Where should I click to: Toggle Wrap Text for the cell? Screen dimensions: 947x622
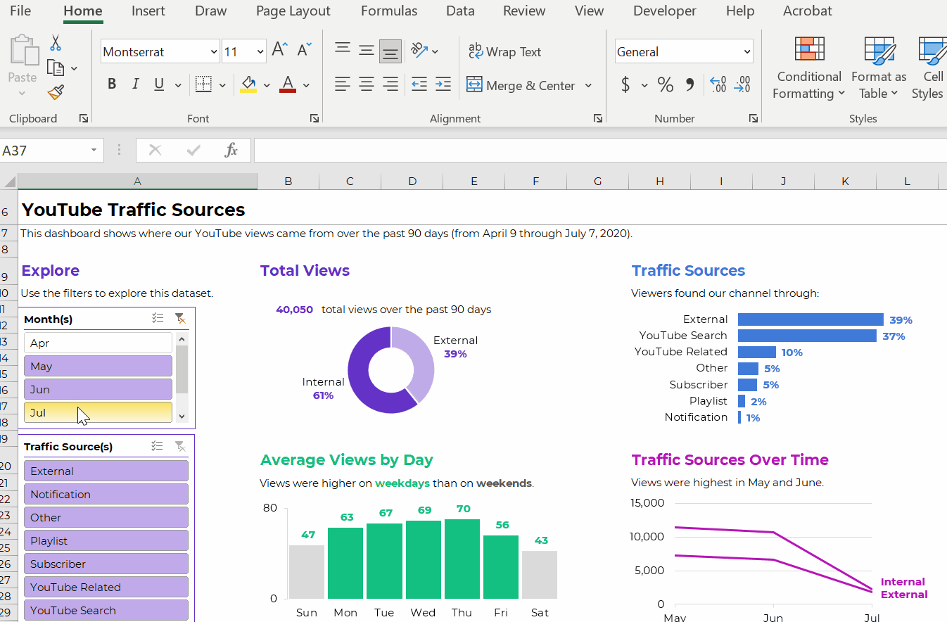point(505,51)
